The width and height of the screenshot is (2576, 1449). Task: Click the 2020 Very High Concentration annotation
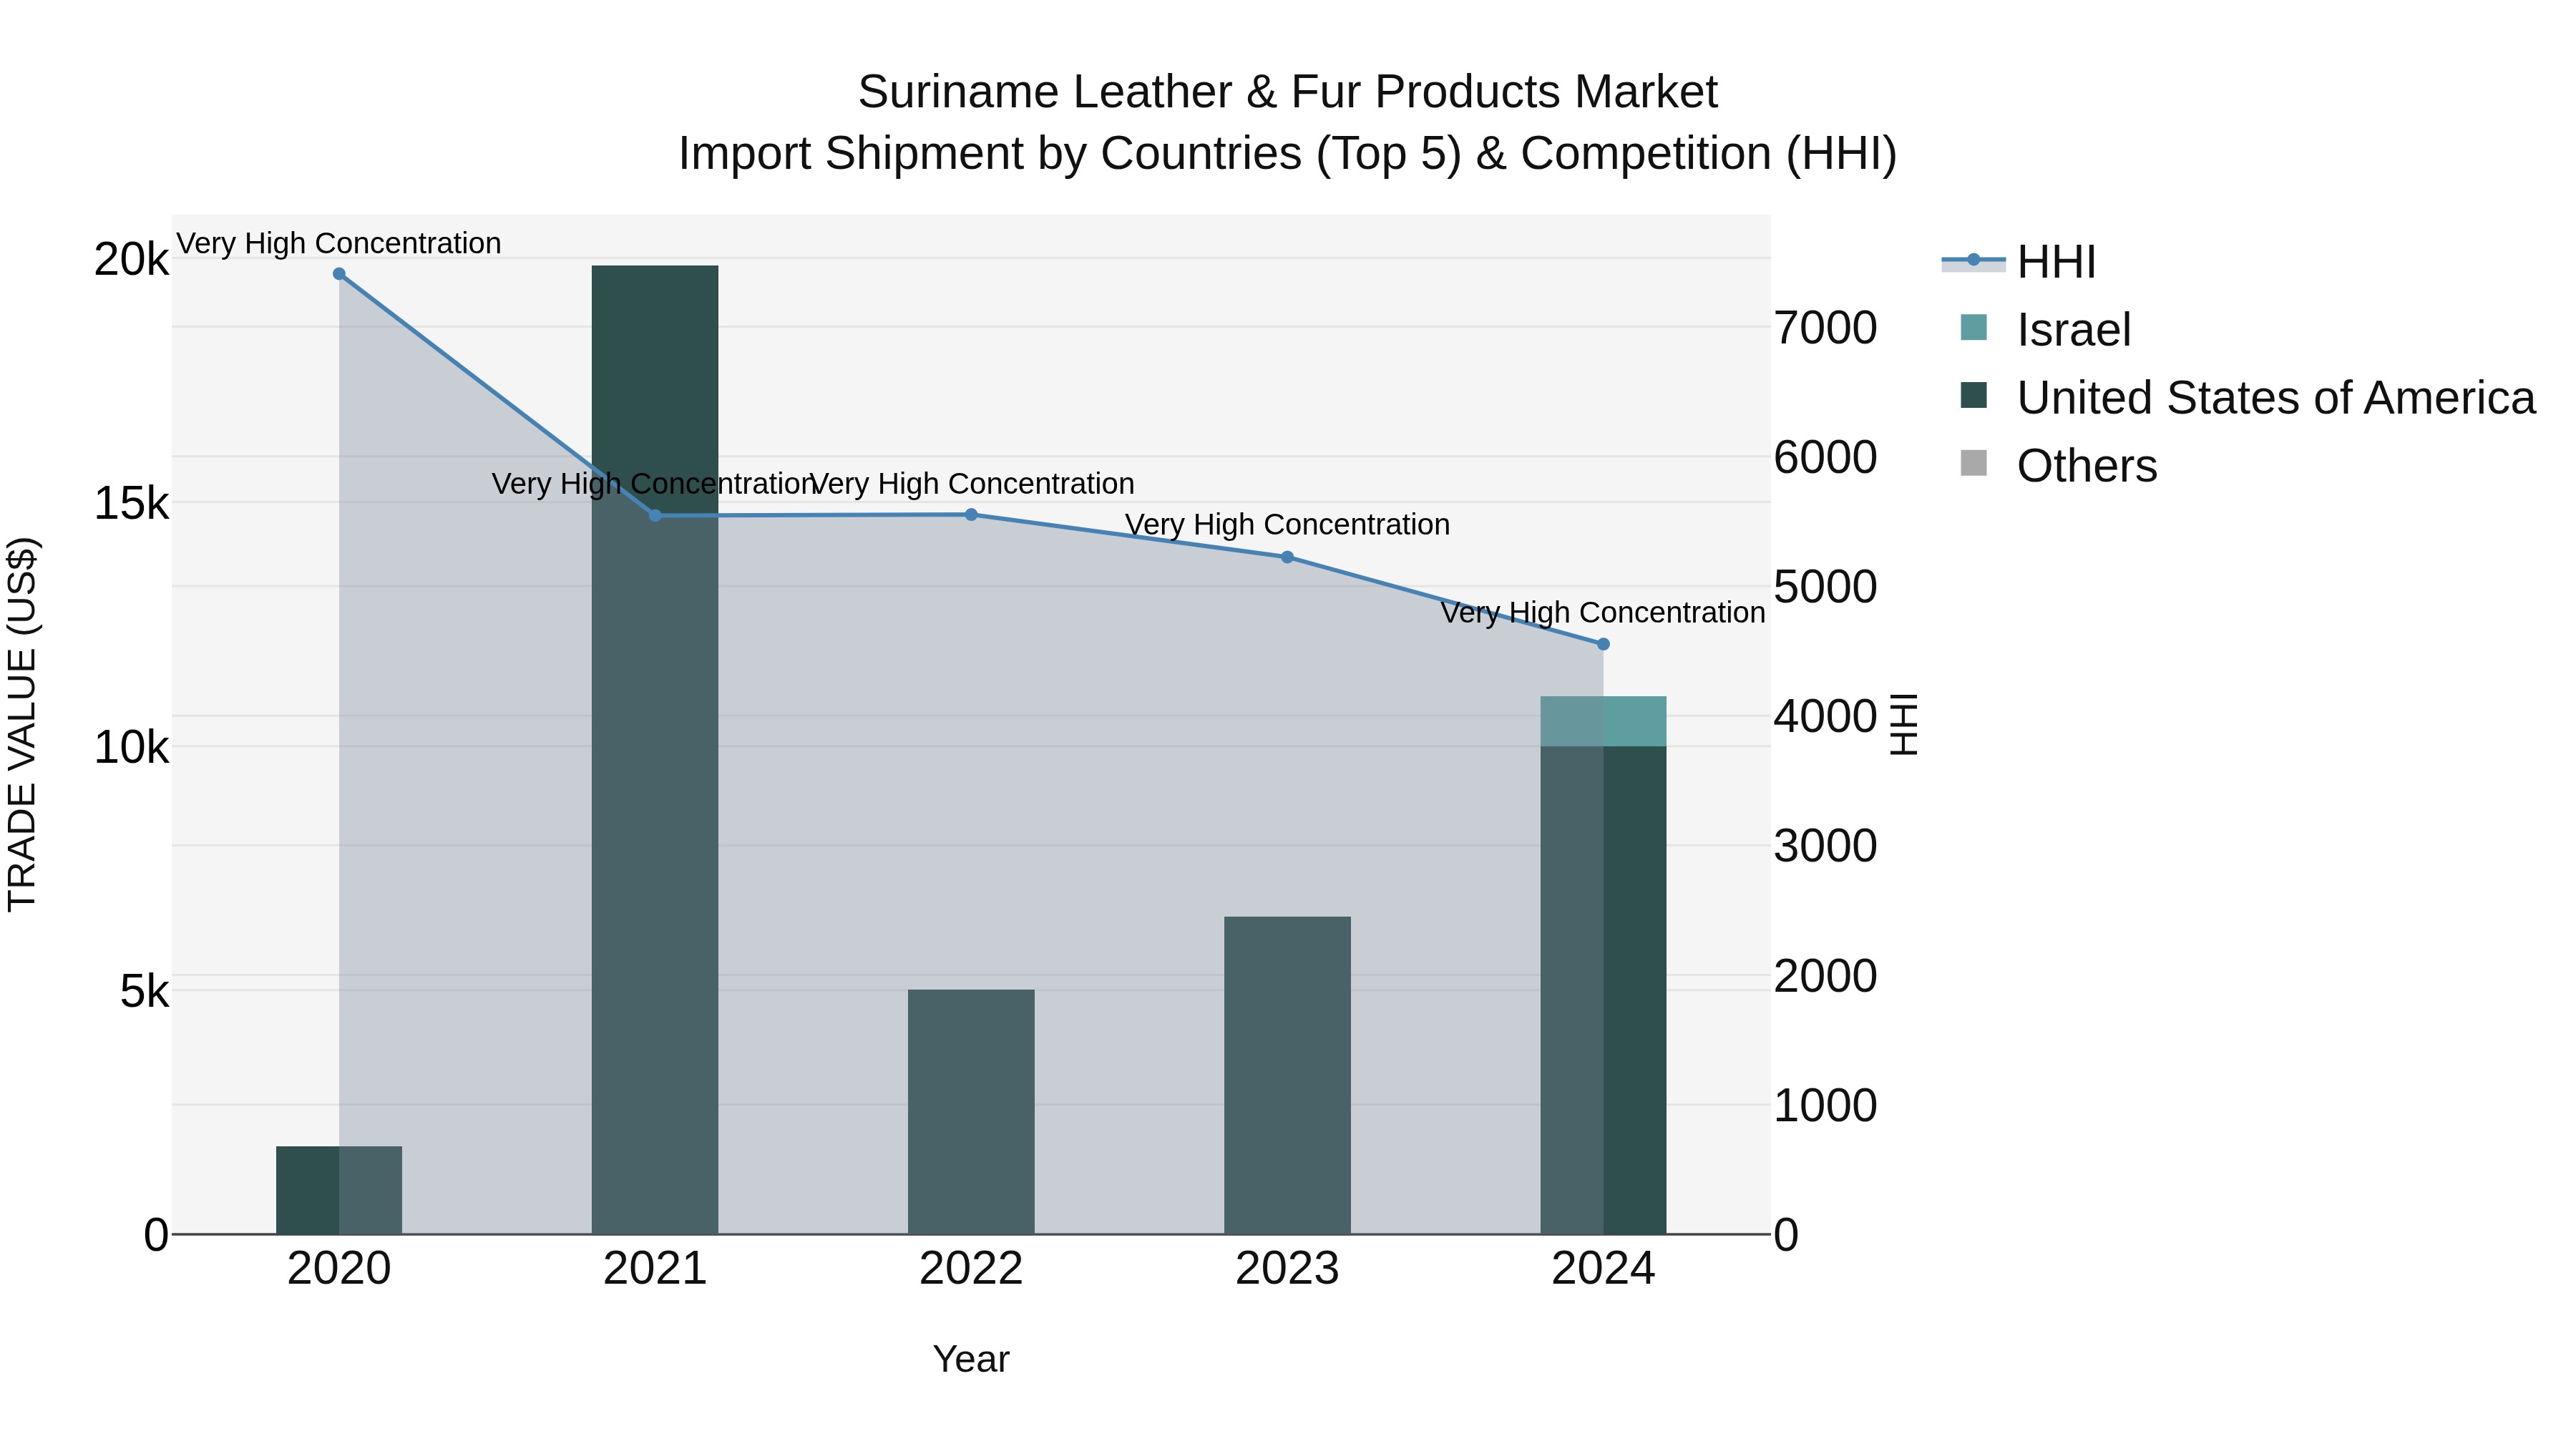pos(339,243)
